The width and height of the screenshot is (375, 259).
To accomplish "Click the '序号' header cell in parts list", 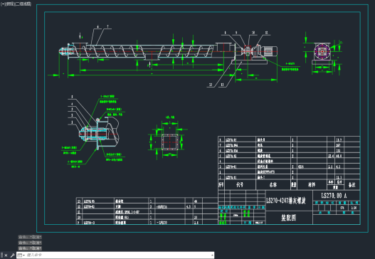I will click(x=221, y=184).
